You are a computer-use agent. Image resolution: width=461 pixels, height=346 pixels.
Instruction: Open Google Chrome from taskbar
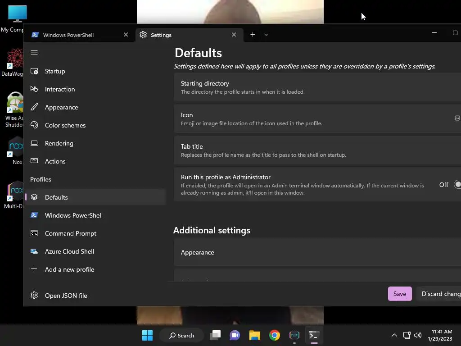[x=274, y=335]
